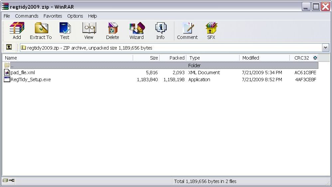Click packed value 1,158,198
This screenshot has height=187, width=332.
174,80
